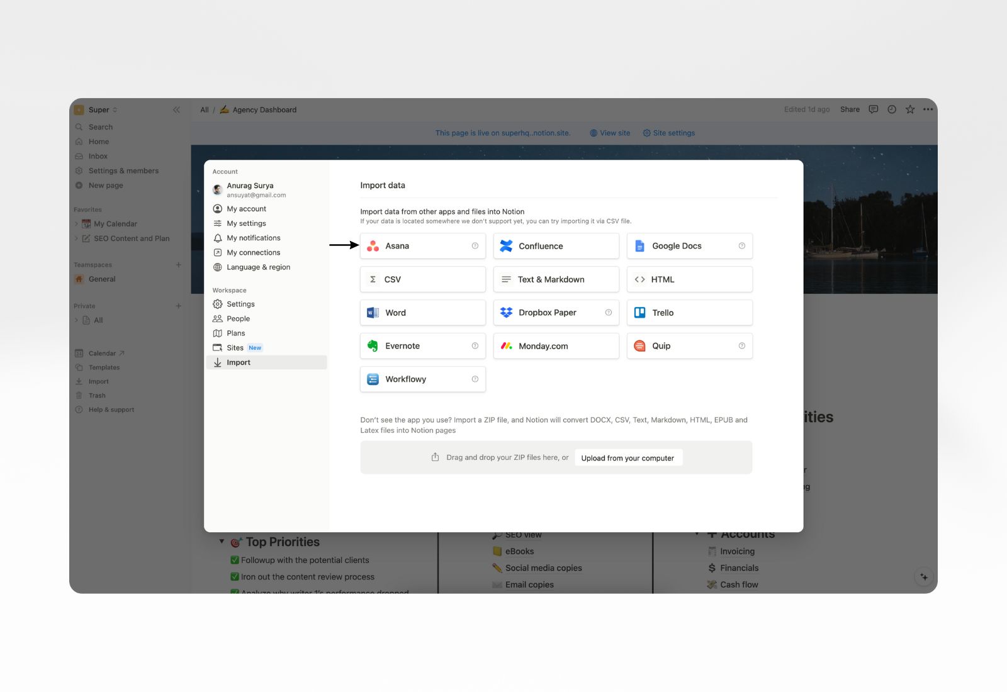1007x692 pixels.
Task: Toggle the Followup with potential clients checkbox
Action: tap(235, 560)
